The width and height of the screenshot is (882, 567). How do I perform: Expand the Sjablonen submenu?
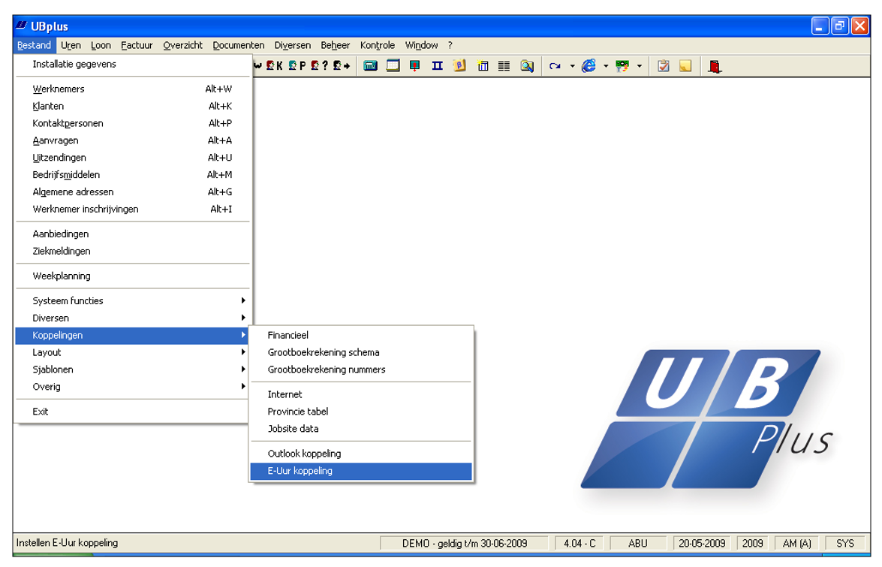tap(132, 369)
